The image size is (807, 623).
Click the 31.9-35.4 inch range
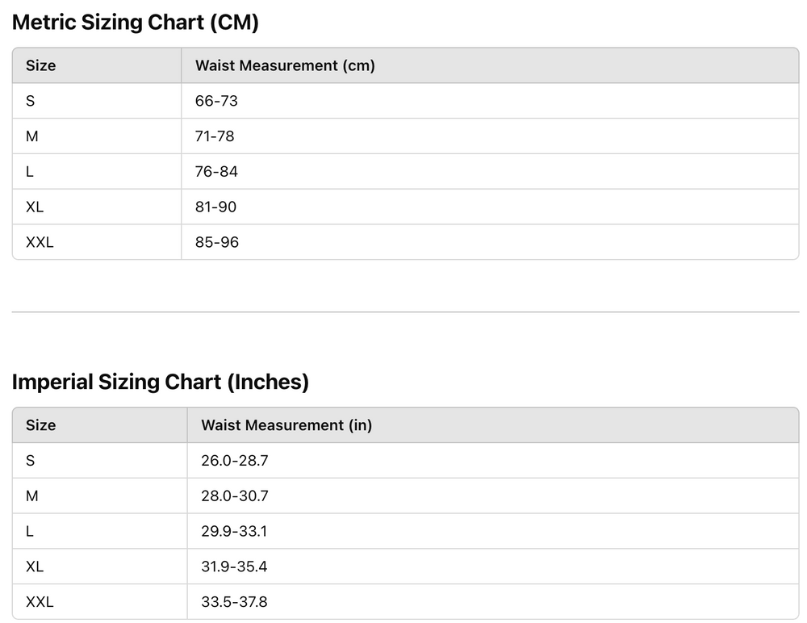[x=234, y=567]
